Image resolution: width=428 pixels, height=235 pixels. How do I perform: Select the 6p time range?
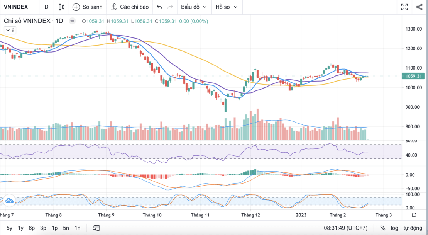point(32,228)
